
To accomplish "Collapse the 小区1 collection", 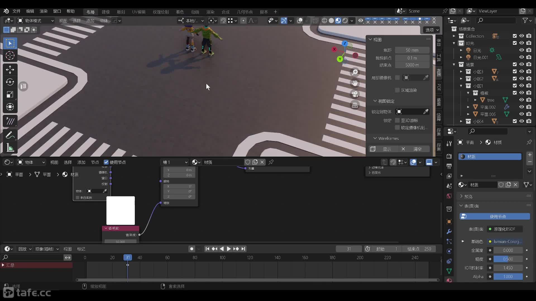I will tap(461, 86).
